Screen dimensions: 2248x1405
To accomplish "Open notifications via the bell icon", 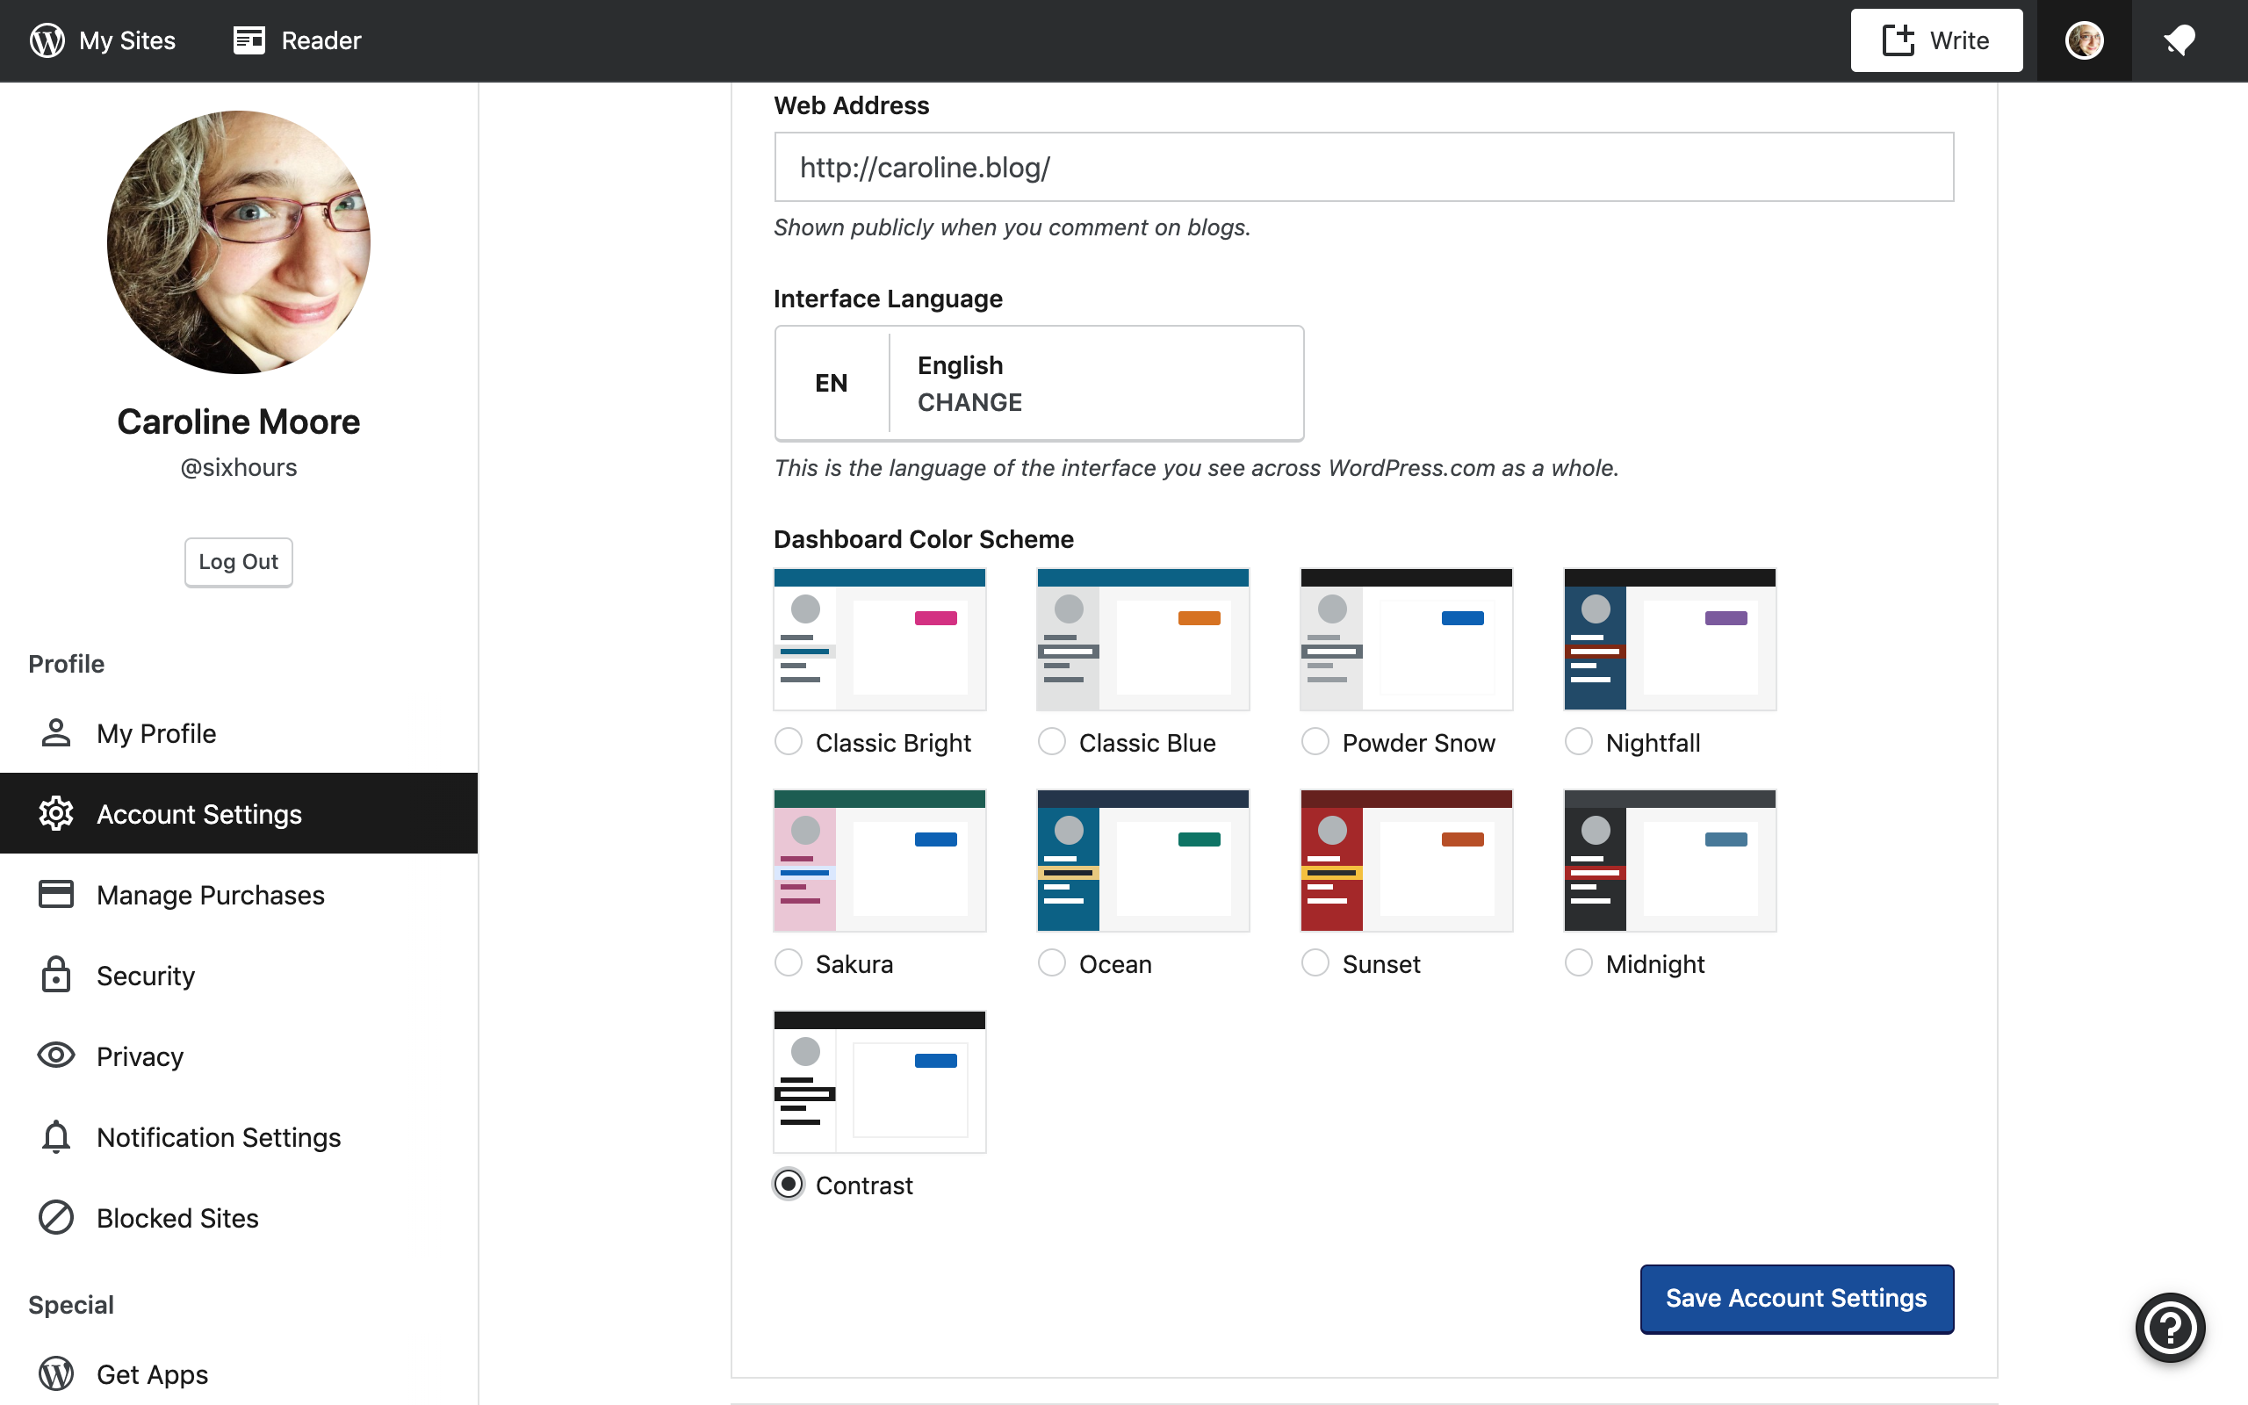I will tap(2179, 40).
